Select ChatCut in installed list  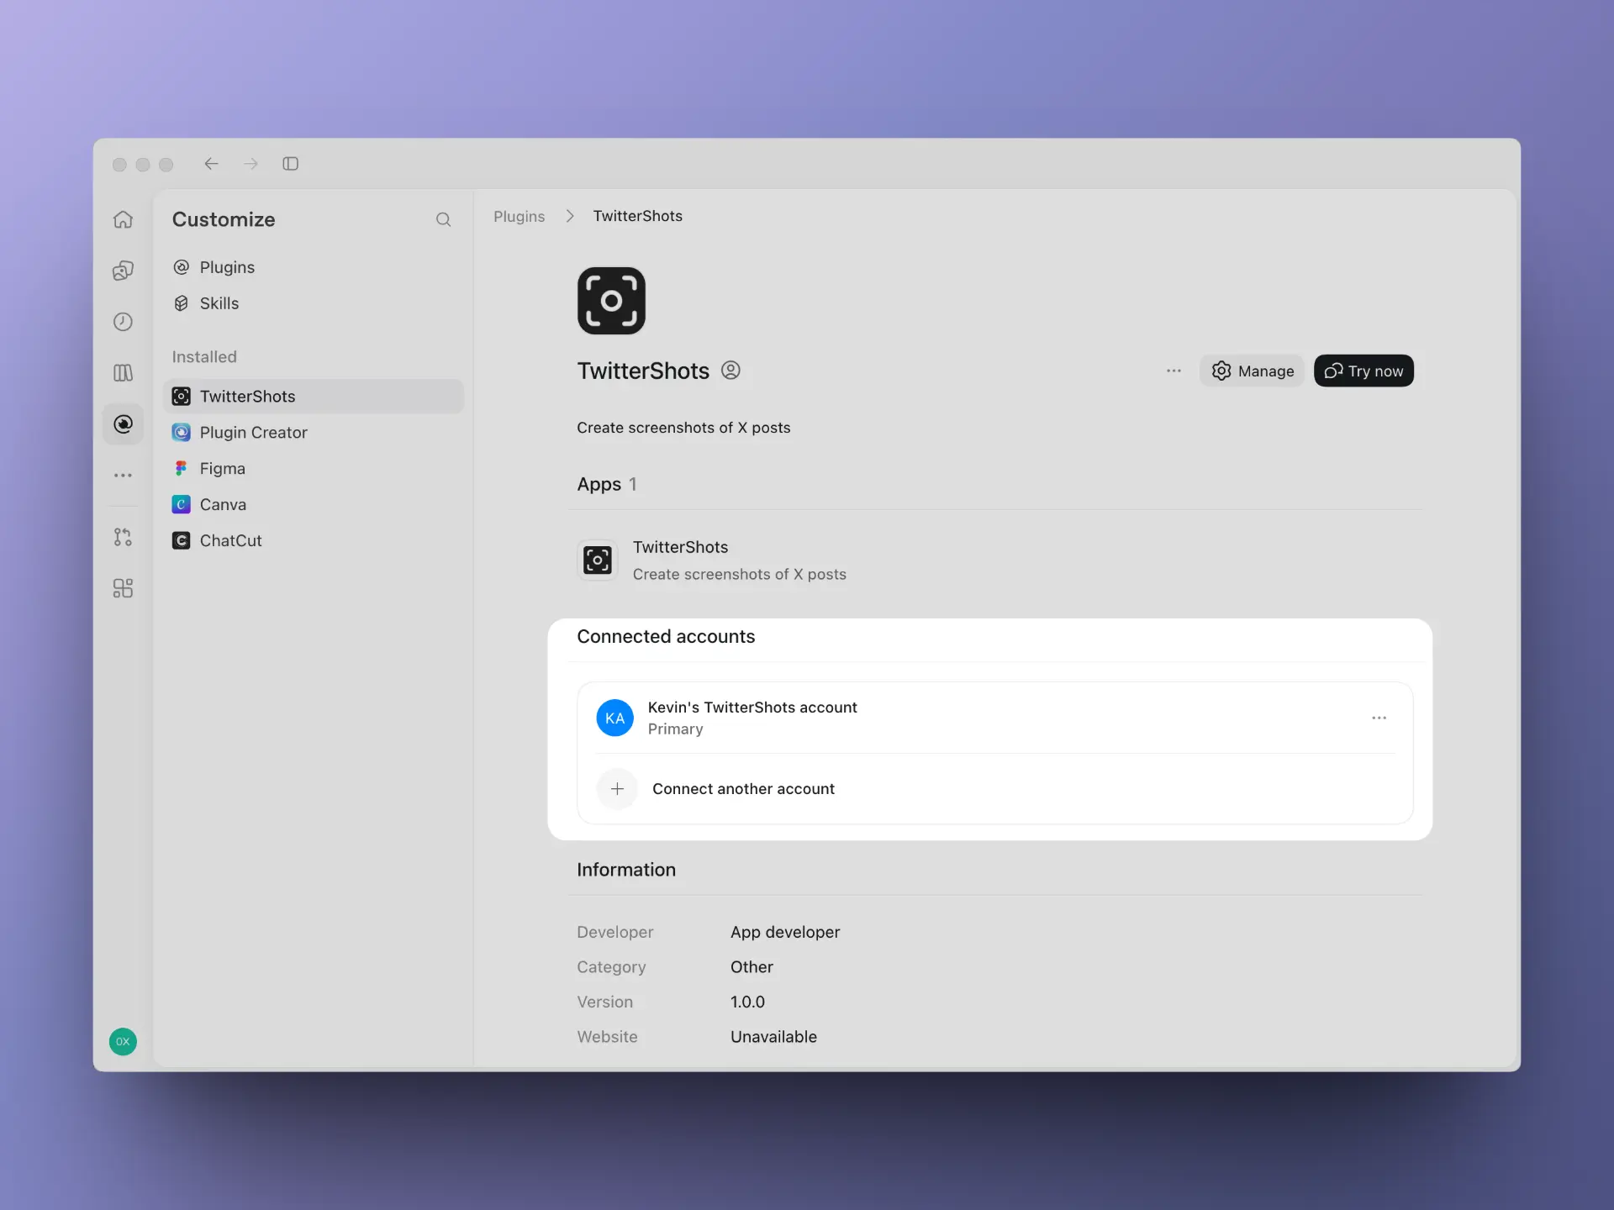314,541
